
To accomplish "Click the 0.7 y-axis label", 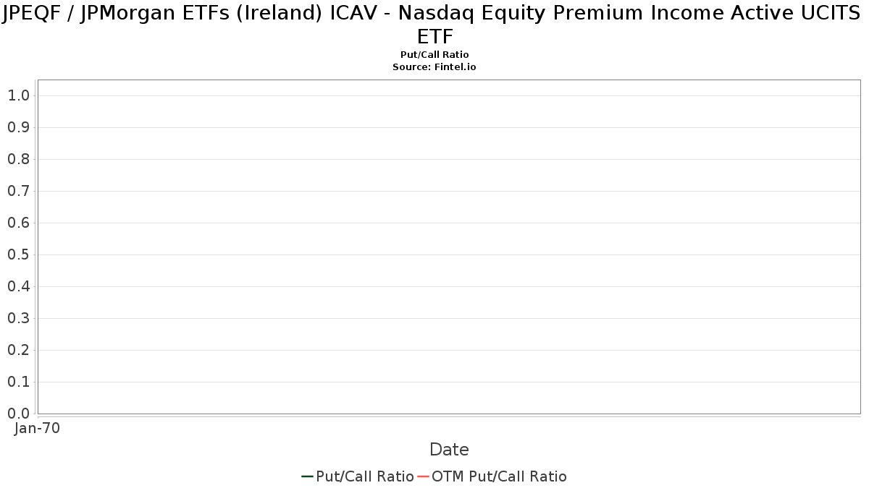I will point(18,191).
